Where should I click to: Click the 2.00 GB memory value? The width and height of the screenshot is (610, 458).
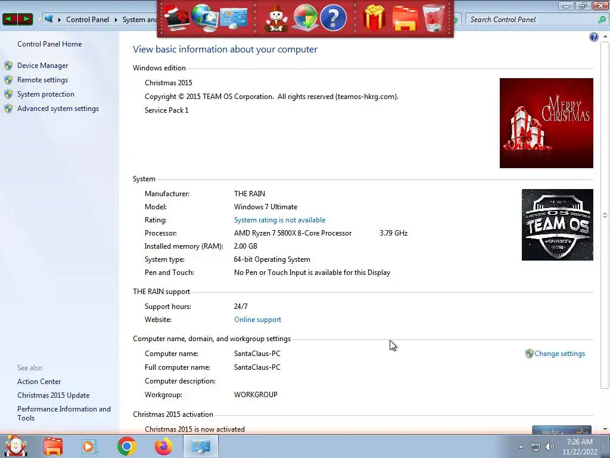pyautogui.click(x=245, y=246)
